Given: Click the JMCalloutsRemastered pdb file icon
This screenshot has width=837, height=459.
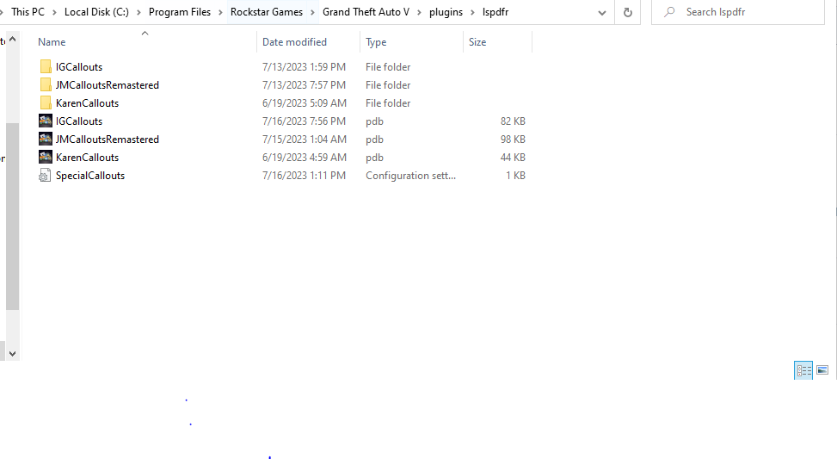Looking at the screenshot, I should click(x=46, y=140).
